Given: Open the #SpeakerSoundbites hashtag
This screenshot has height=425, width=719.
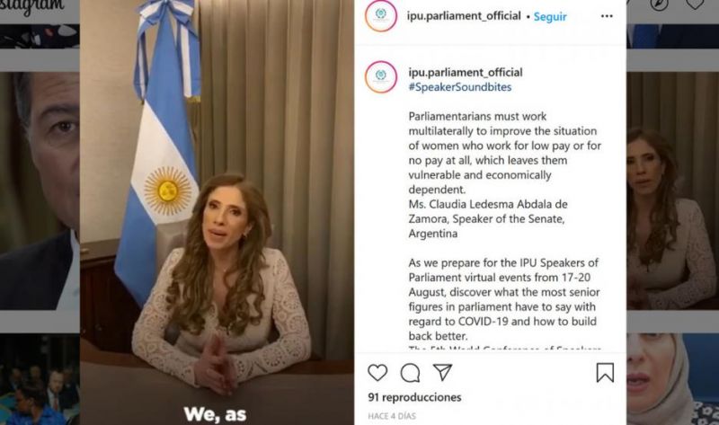Looking at the screenshot, I should click(x=460, y=87).
